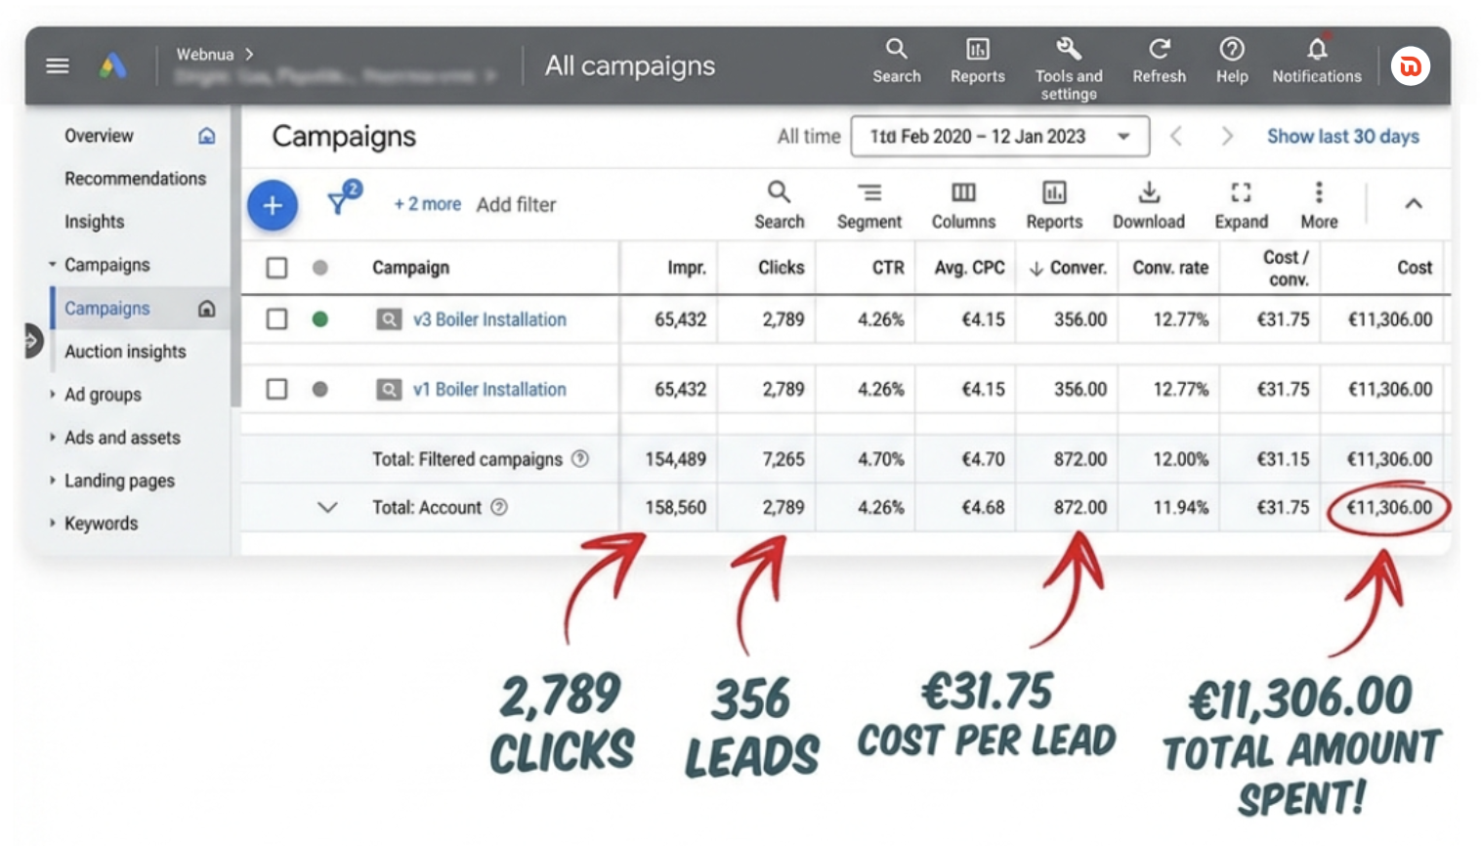Open the Overview page
The height and width of the screenshot is (846, 1481).
coord(99,136)
